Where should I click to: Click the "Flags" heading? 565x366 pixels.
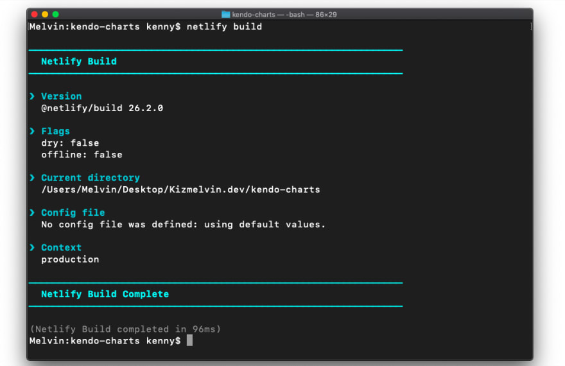click(55, 132)
